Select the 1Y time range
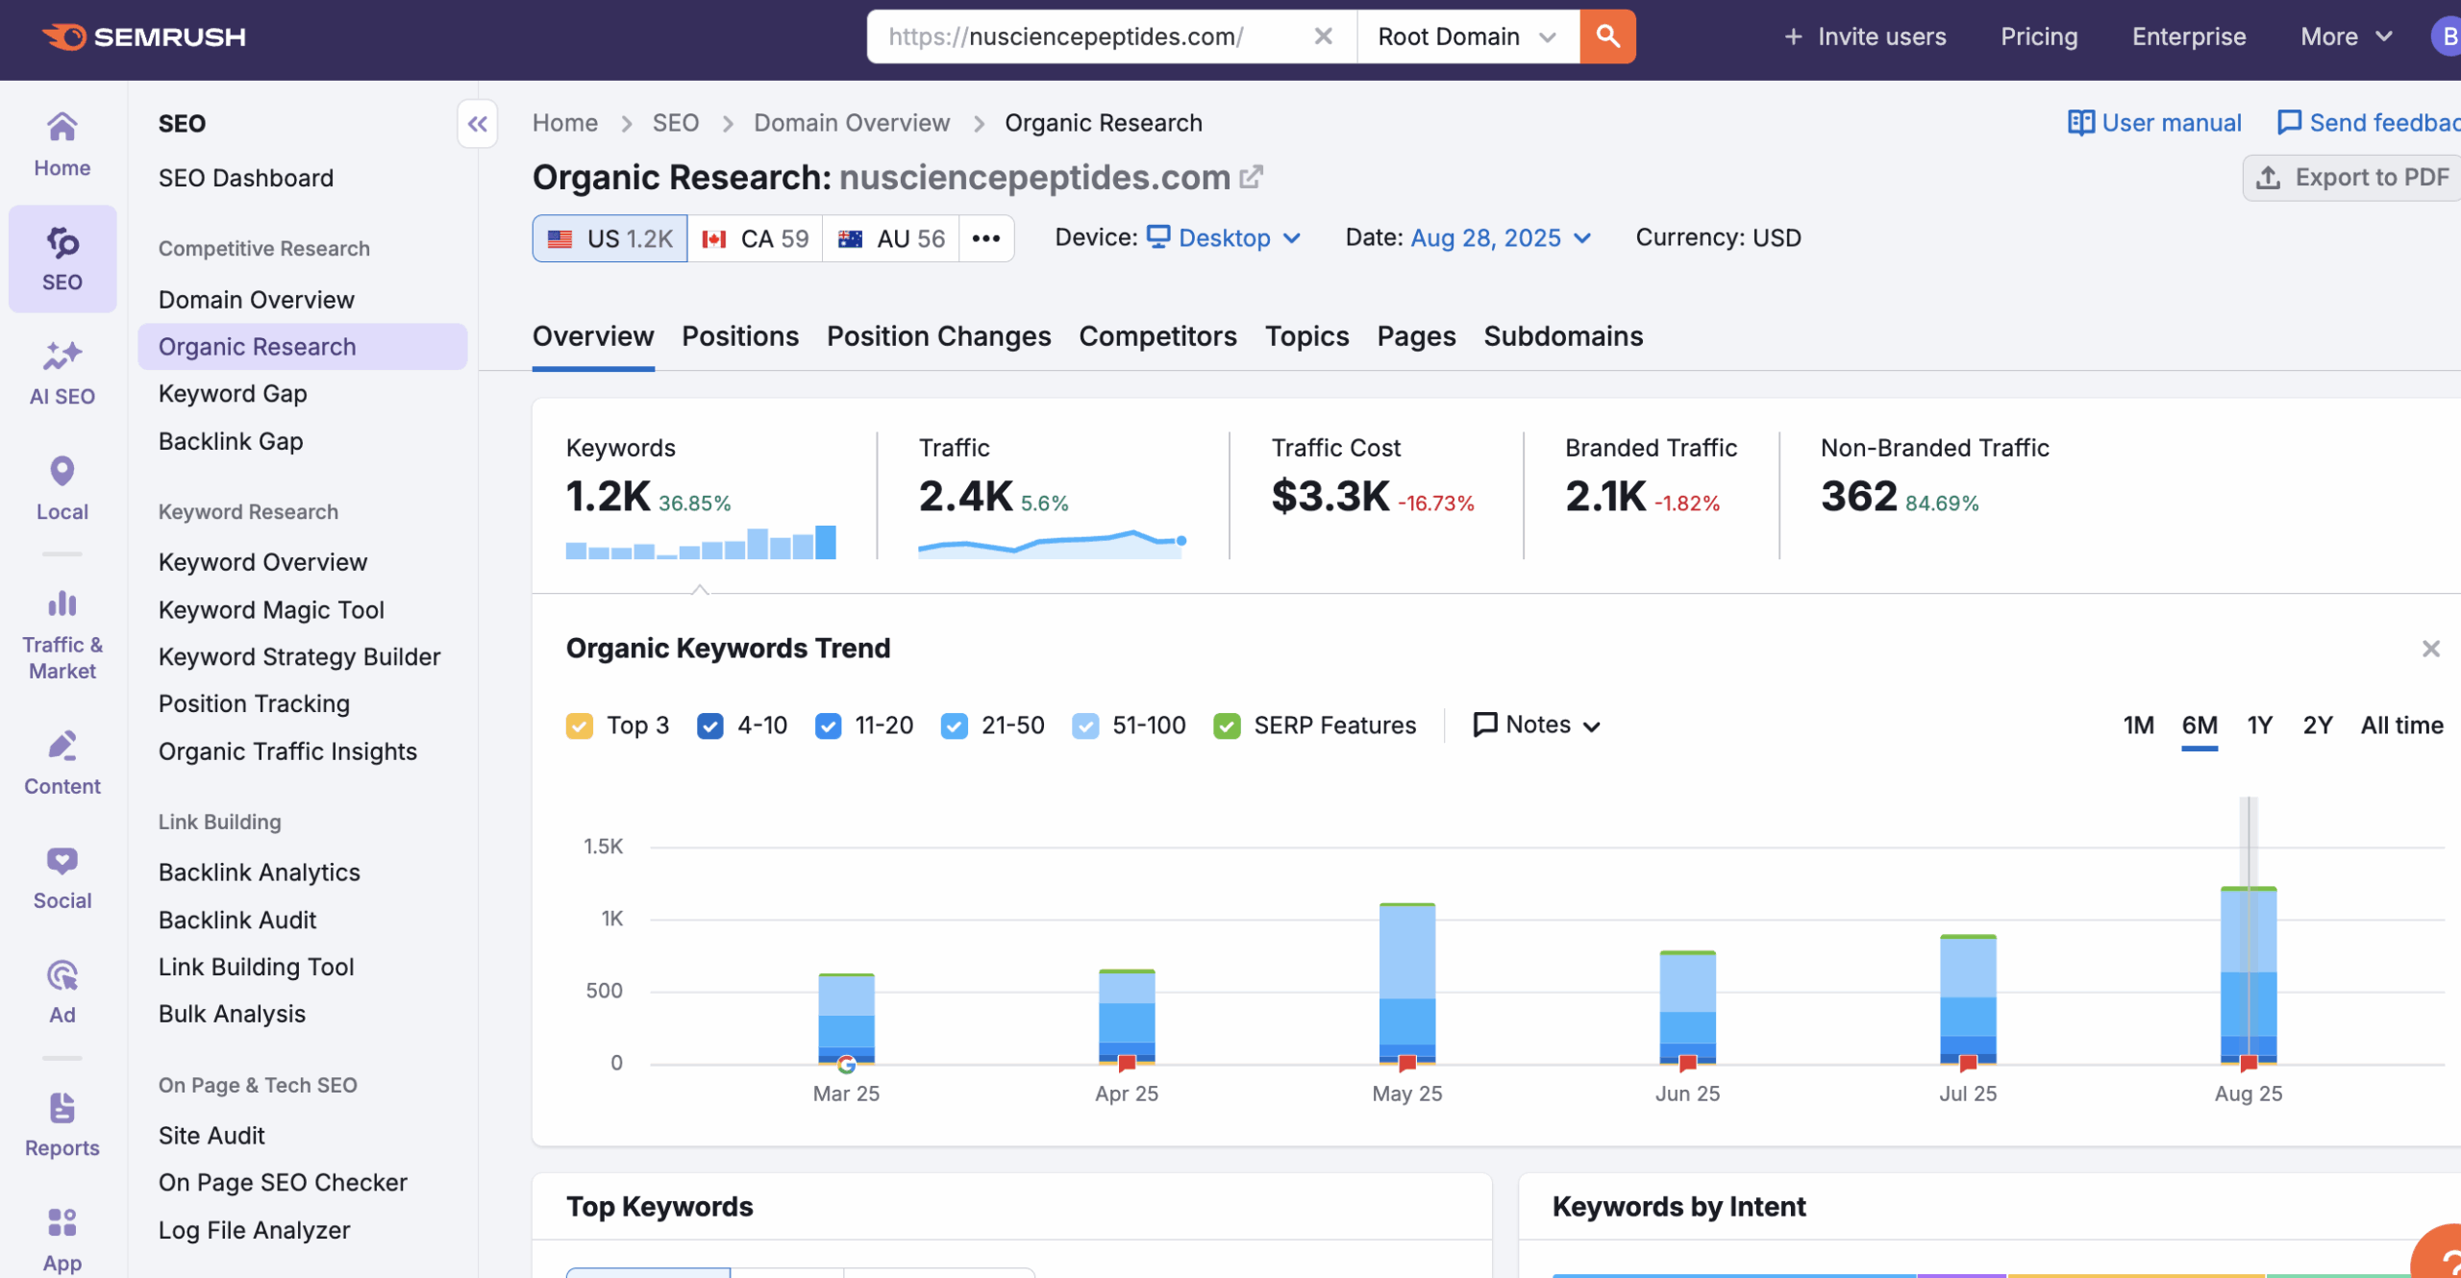The height and width of the screenshot is (1278, 2461). tap(2259, 725)
